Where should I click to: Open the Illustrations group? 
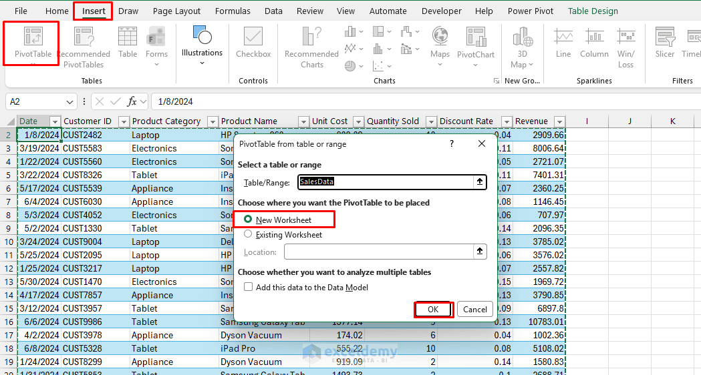click(202, 45)
